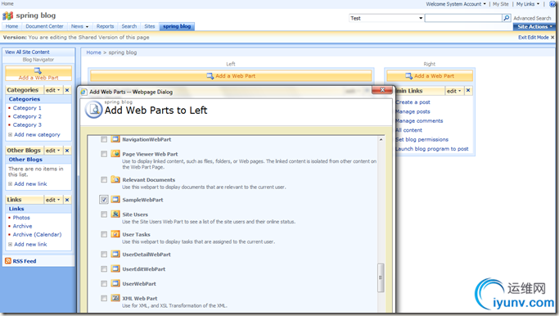
Task: Open the Category 2 link
Action: [27, 116]
